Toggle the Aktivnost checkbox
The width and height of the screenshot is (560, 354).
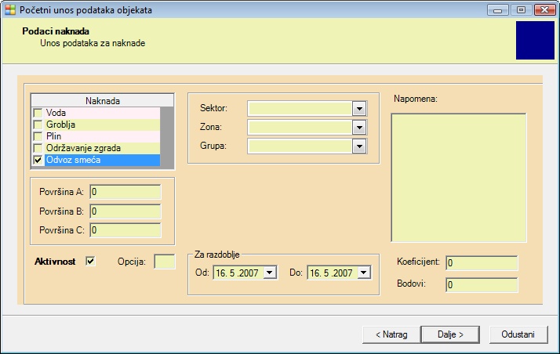[x=90, y=262]
